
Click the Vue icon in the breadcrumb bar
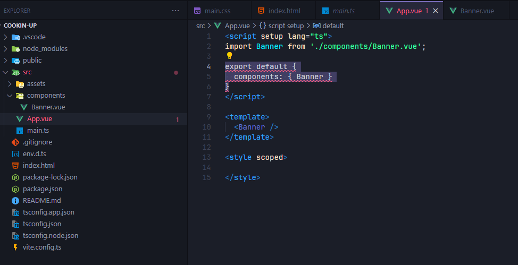[217, 25]
